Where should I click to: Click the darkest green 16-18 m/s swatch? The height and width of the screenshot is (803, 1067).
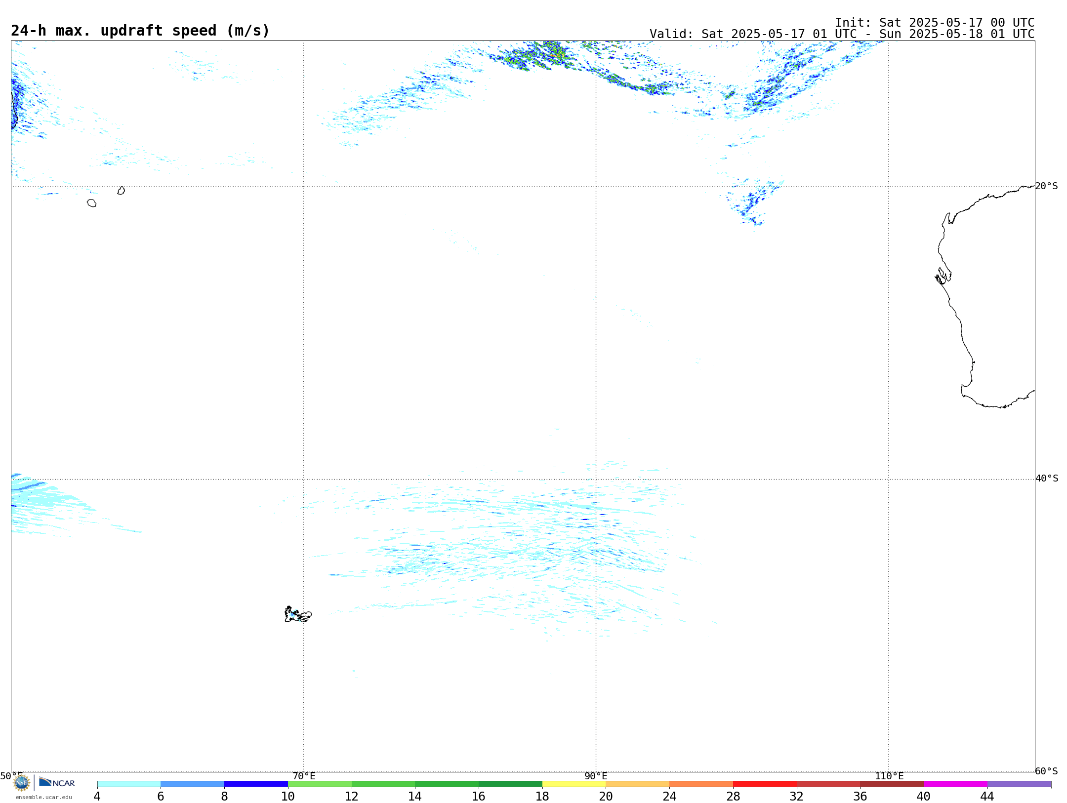click(511, 784)
